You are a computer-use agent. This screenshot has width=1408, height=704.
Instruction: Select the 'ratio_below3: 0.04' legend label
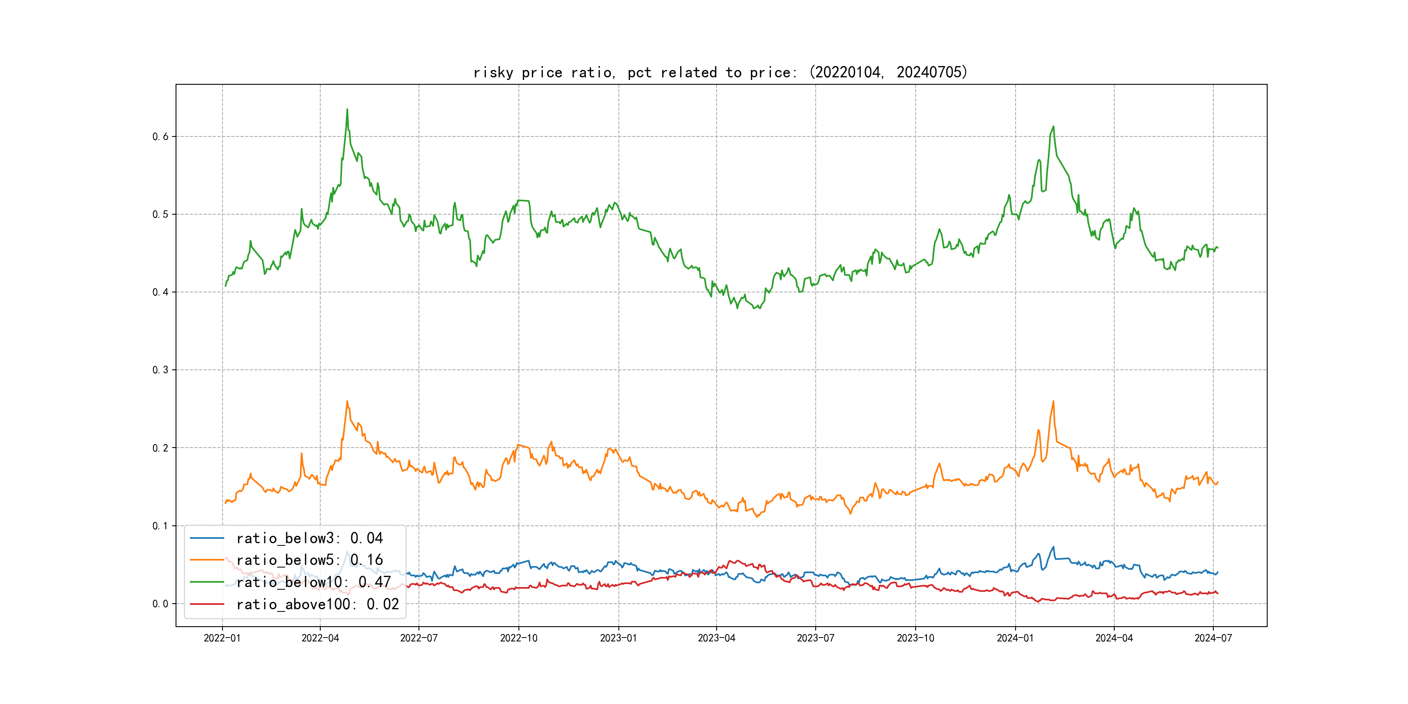tap(309, 538)
